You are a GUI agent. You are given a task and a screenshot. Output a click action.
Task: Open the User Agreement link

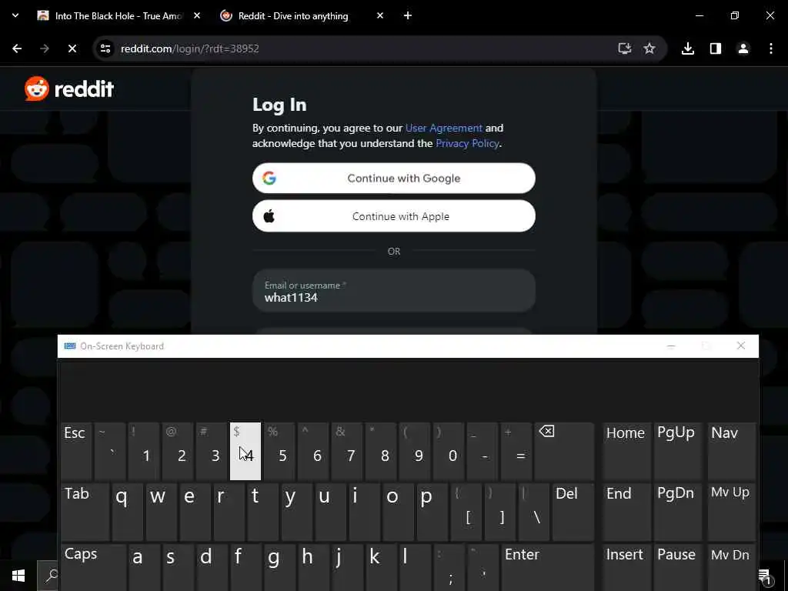[444, 129]
